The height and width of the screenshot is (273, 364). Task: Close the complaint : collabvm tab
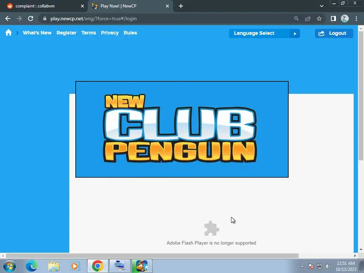[x=82, y=6]
